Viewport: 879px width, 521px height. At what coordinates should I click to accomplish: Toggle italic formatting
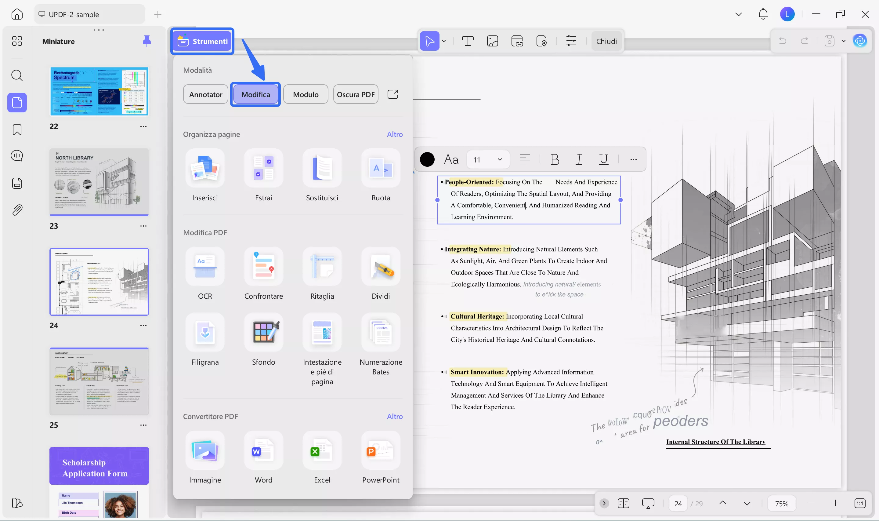(x=579, y=159)
